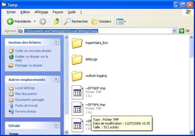Toggle the Dossiers folder pane
The image size is (195, 136).
point(101,21)
